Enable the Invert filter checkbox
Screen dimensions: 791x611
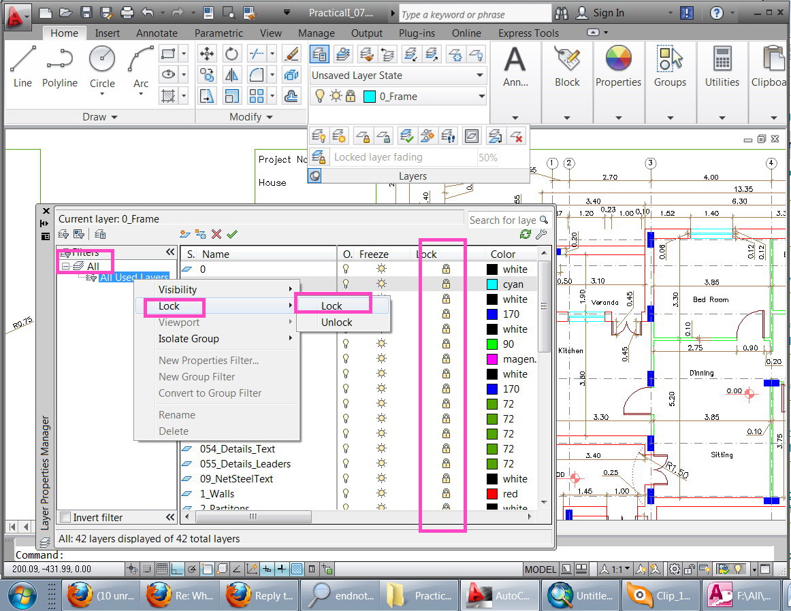[x=65, y=518]
